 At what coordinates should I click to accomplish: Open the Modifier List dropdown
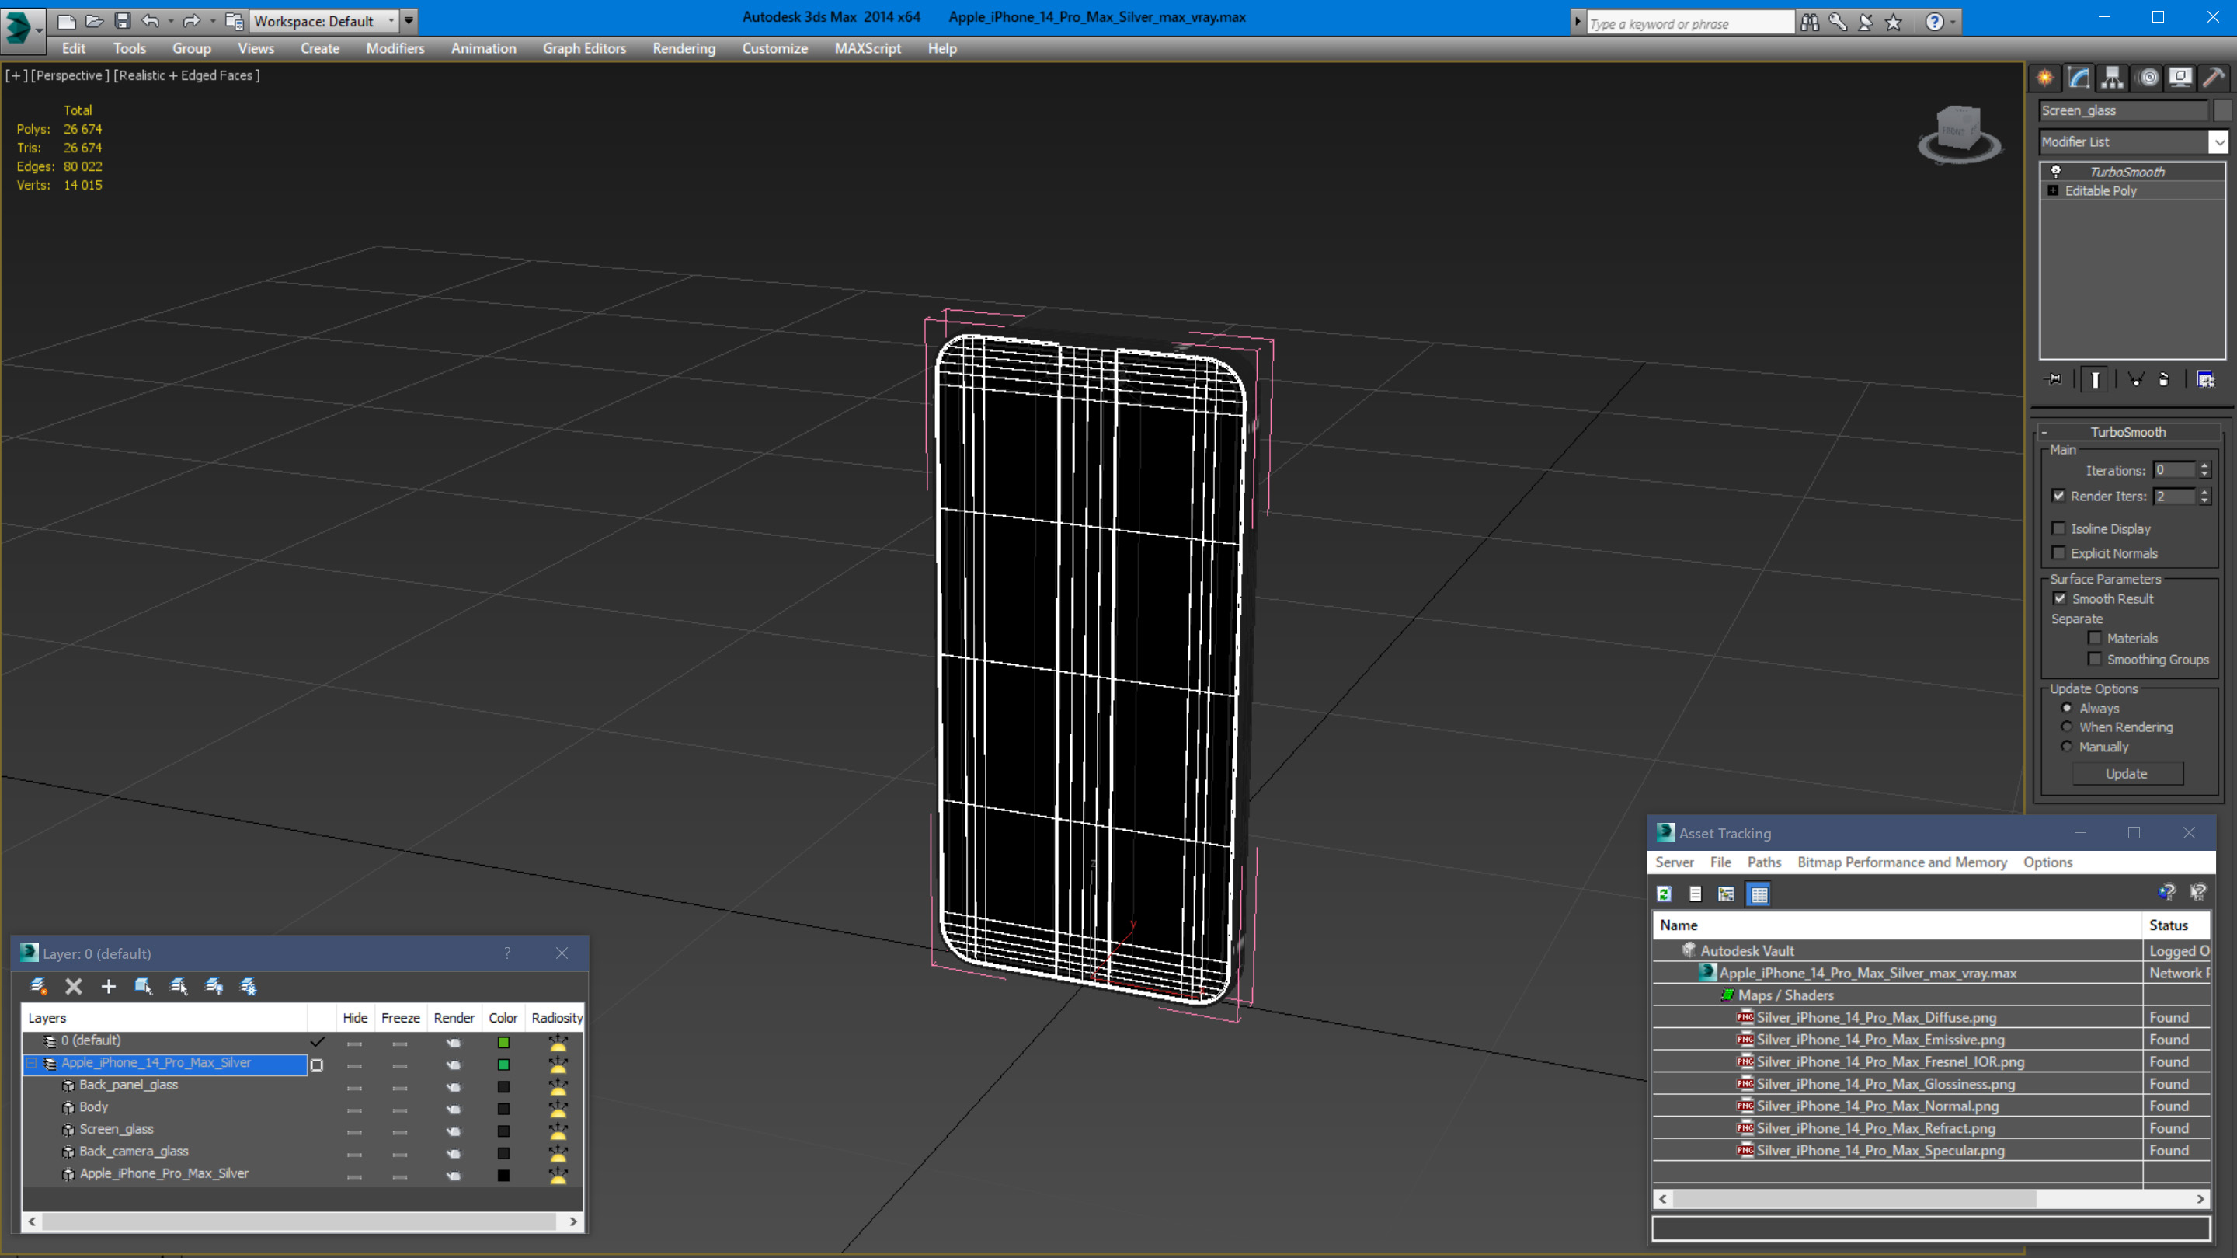2219,141
